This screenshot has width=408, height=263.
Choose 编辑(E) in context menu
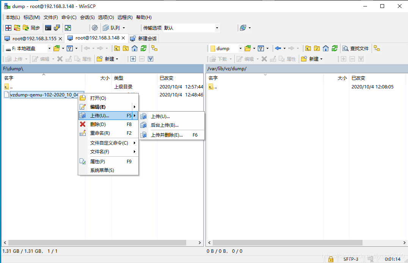[x=108, y=107]
